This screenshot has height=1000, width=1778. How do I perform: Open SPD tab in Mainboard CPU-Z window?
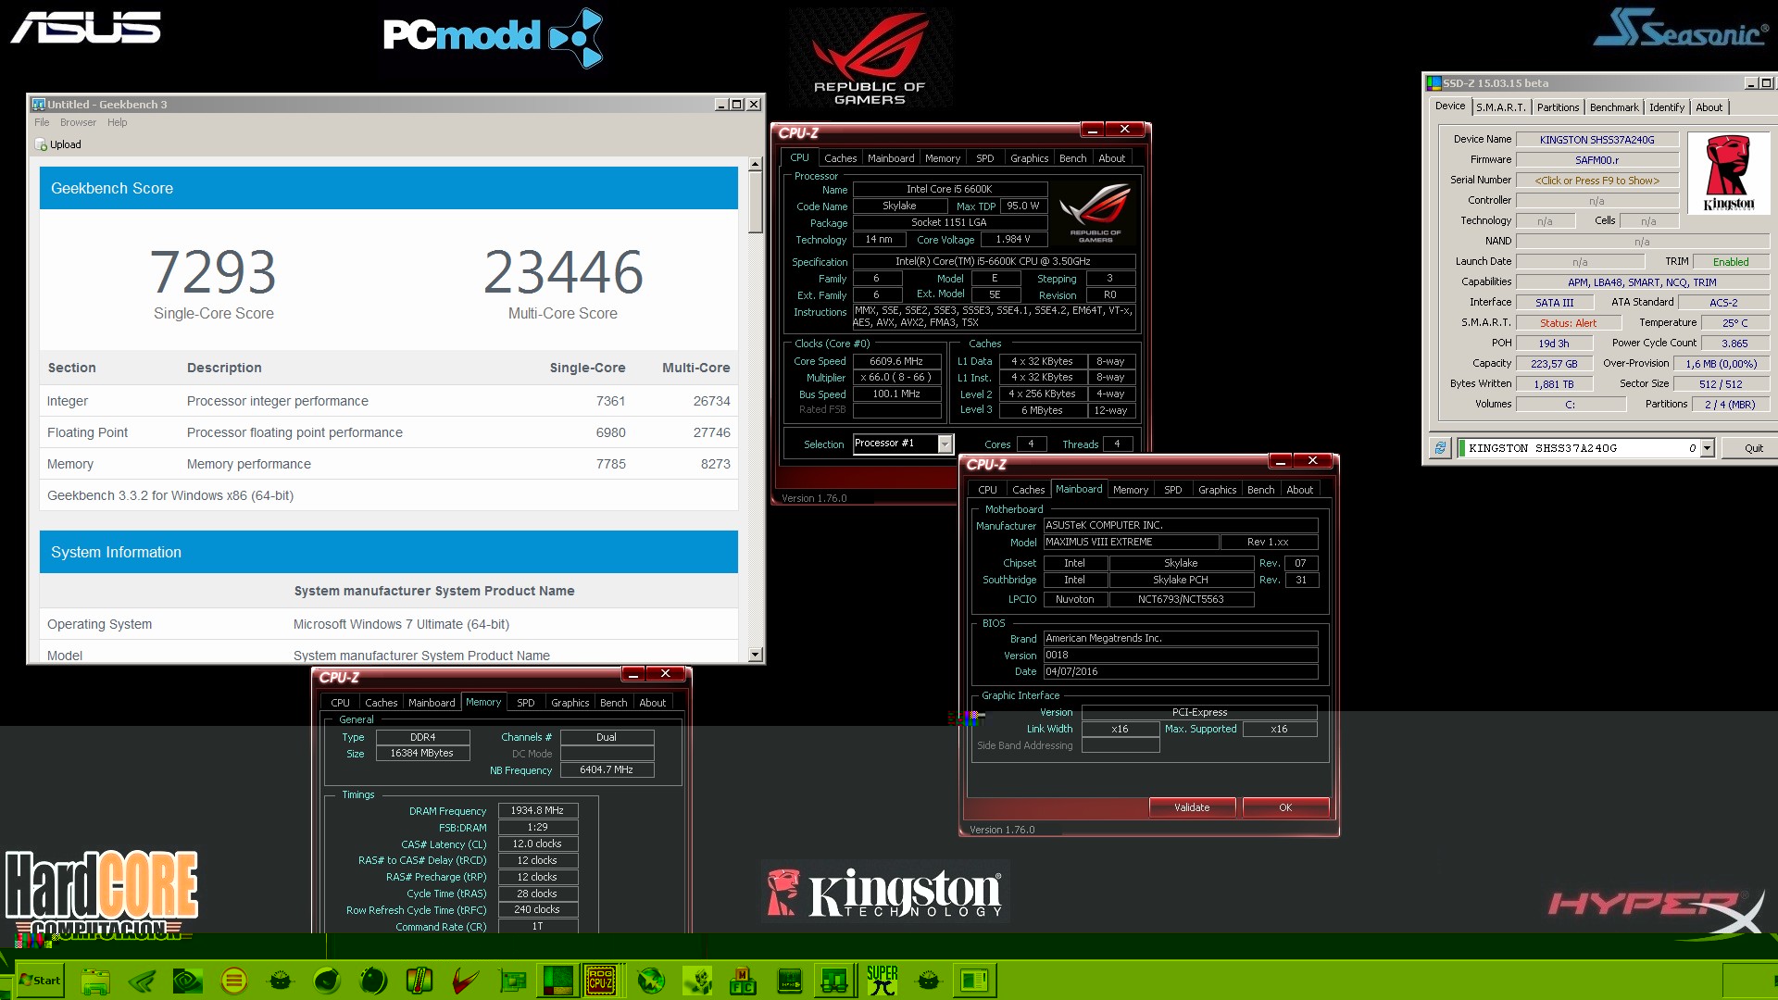coord(1172,490)
